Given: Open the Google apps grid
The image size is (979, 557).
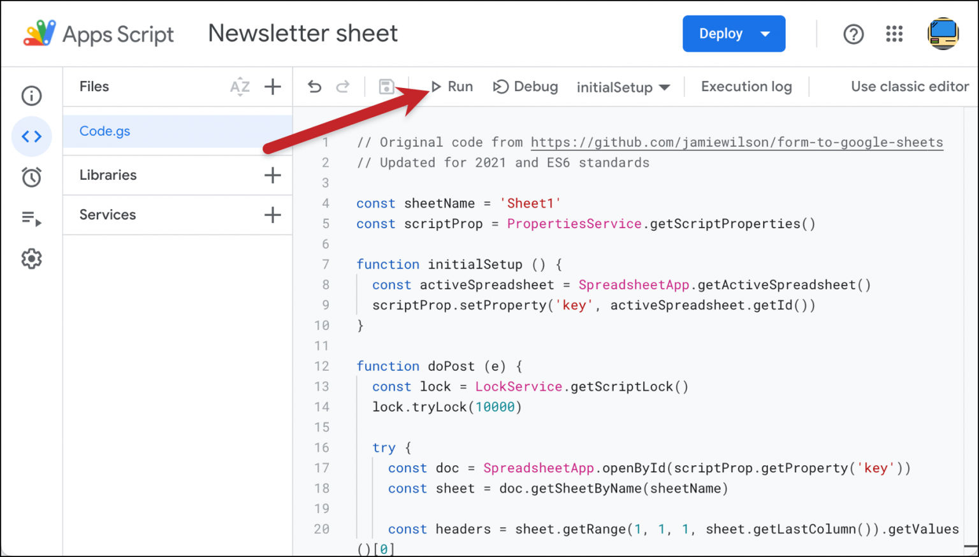Looking at the screenshot, I should (x=894, y=34).
